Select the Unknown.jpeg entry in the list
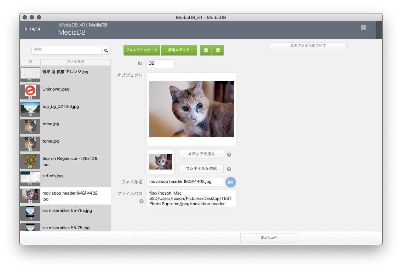This screenshot has width=402, height=271. (57, 89)
